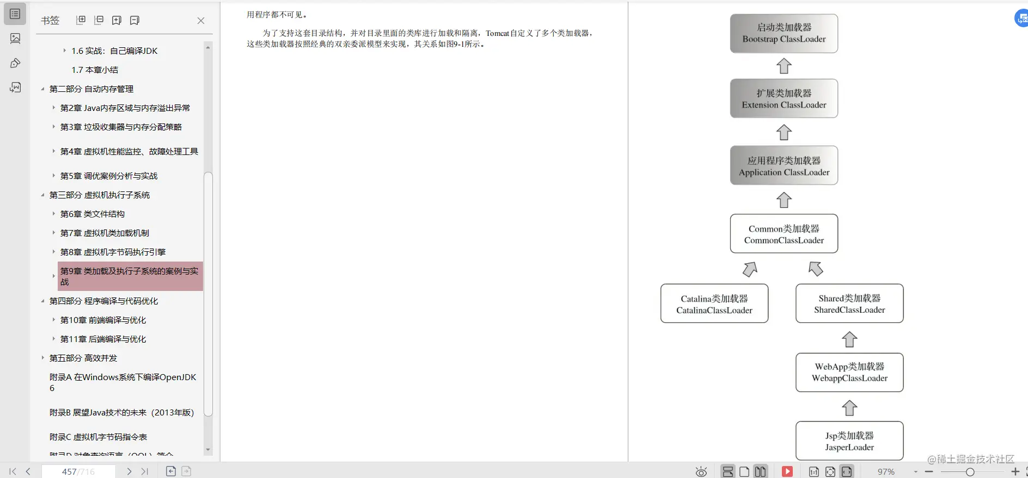Screen dimensions: 1028x478
Task: Expand the 1.6 实战:自己编译JDK bookmark
Action: tap(64, 51)
